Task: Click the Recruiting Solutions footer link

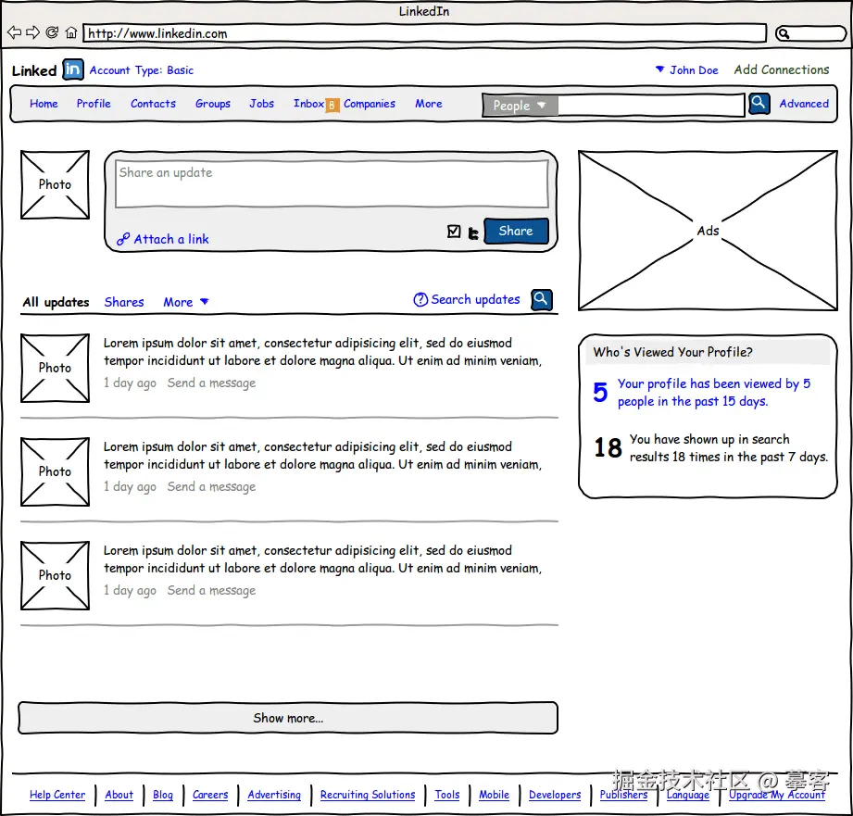Action: [x=368, y=795]
